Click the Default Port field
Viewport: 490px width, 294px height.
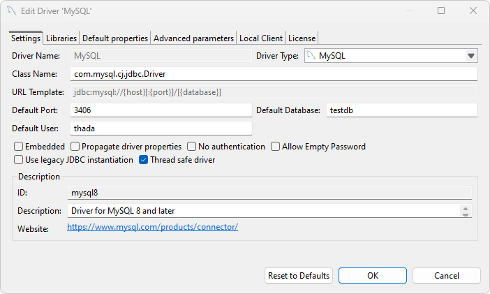(161, 110)
